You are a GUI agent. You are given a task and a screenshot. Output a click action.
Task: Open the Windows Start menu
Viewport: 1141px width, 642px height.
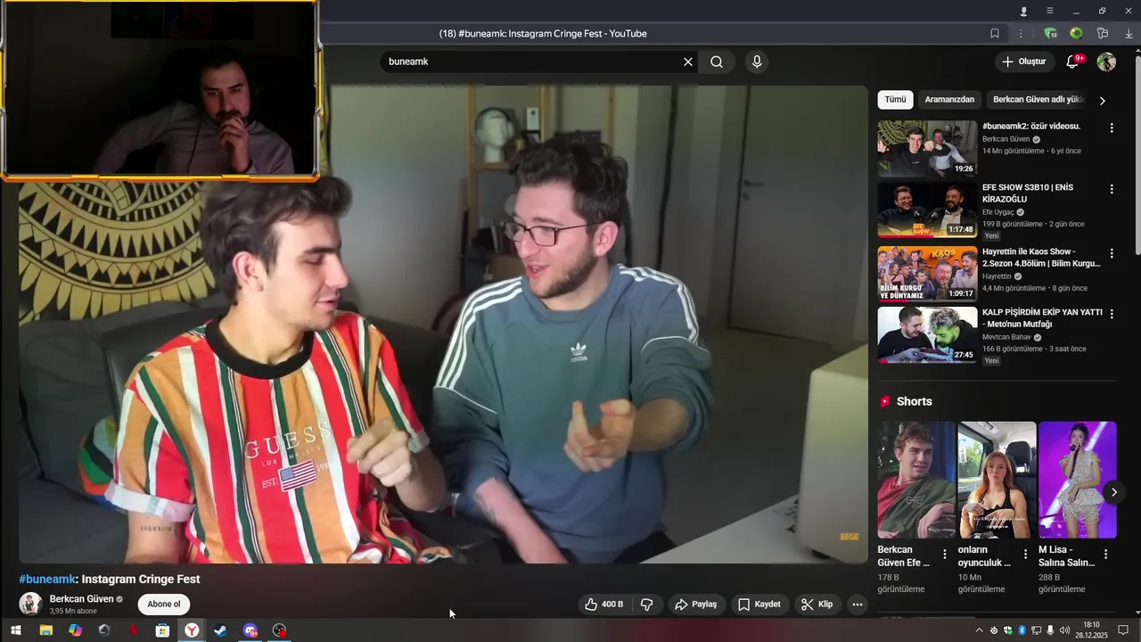pos(15,630)
